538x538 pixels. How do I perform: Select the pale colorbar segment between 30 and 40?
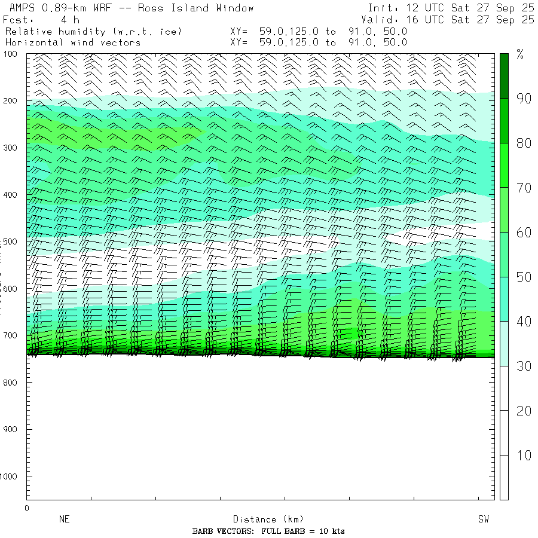[x=504, y=344]
